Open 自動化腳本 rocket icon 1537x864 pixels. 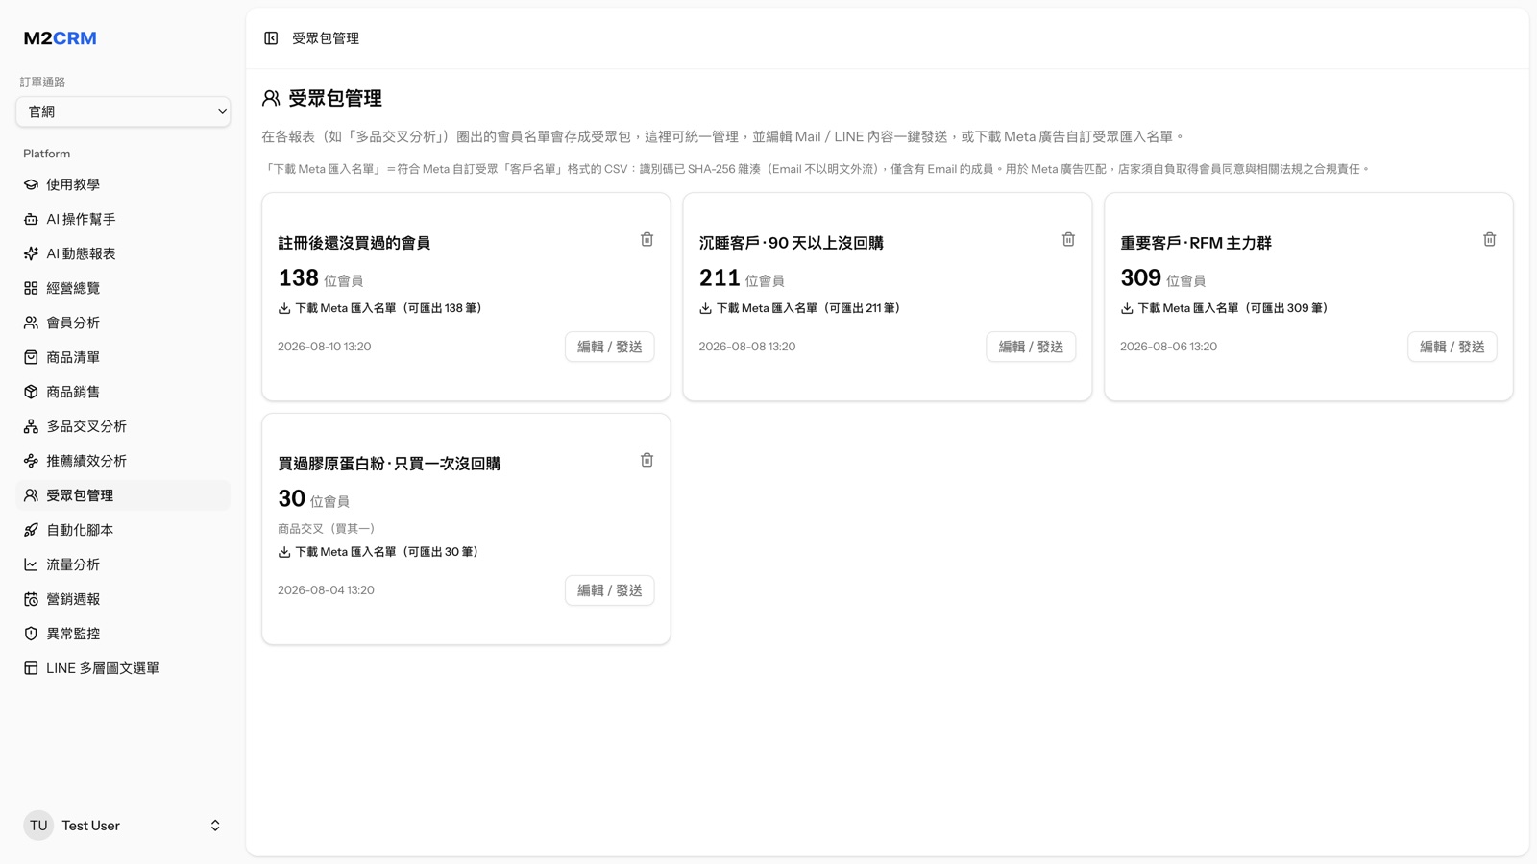pos(31,530)
